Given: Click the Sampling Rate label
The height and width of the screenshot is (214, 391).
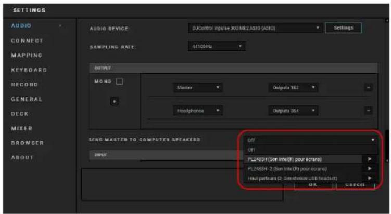Looking at the screenshot, I should [x=112, y=47].
